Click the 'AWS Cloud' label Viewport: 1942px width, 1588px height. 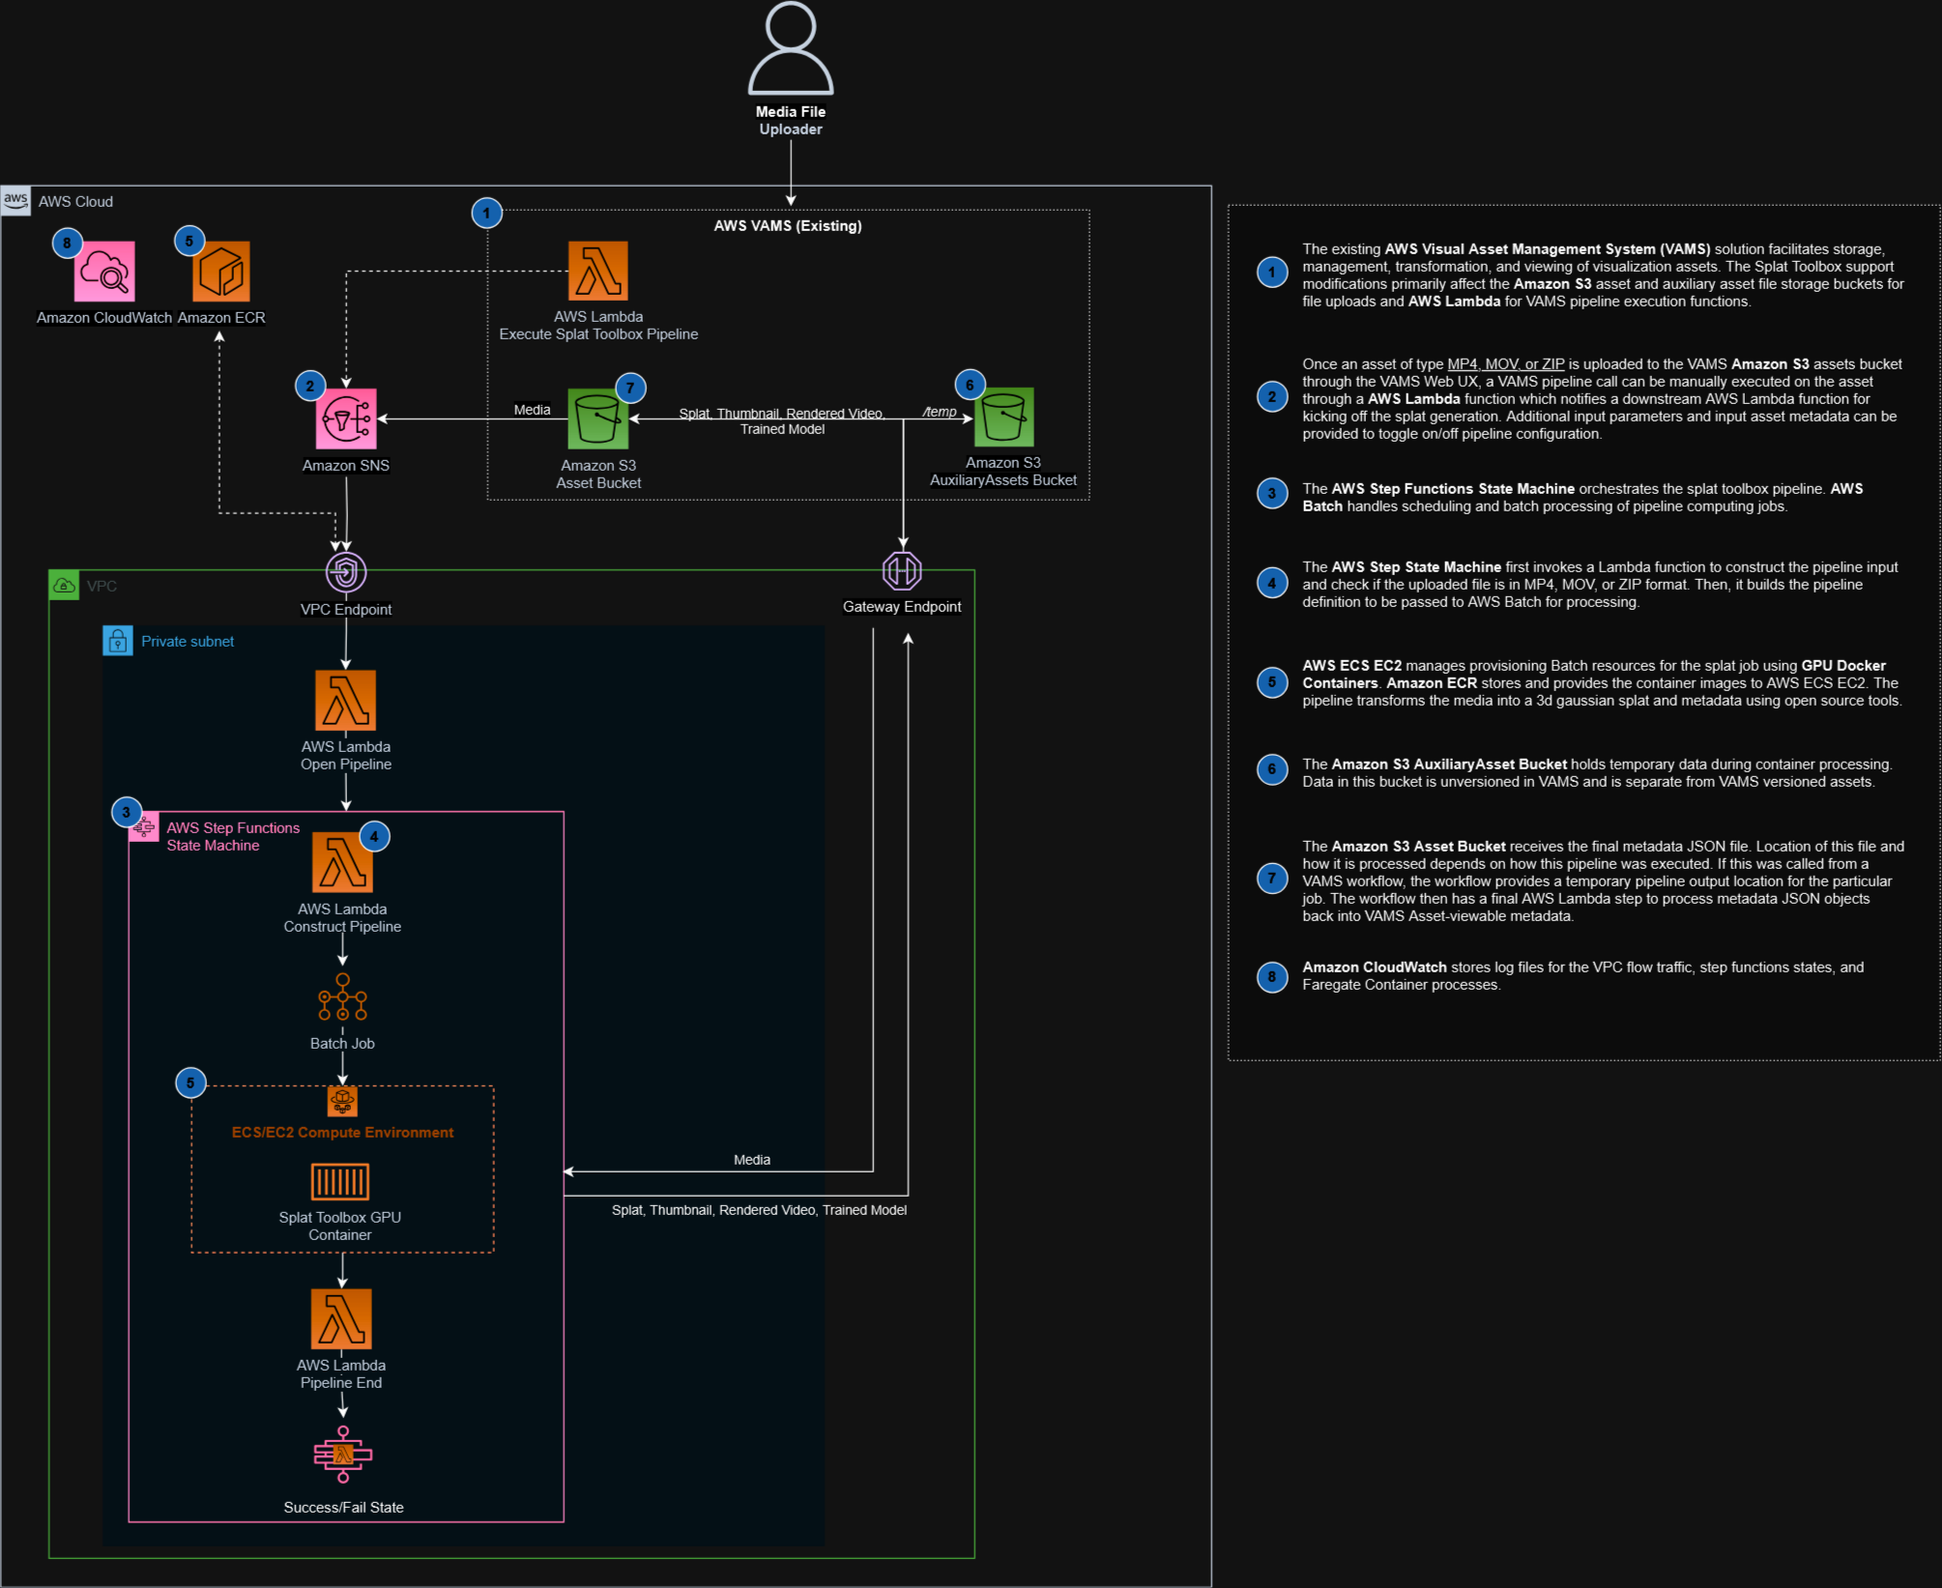[x=75, y=202]
